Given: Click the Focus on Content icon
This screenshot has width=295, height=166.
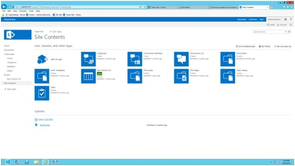Looking at the screenshot, I should pyautogui.click(x=291, y=24).
